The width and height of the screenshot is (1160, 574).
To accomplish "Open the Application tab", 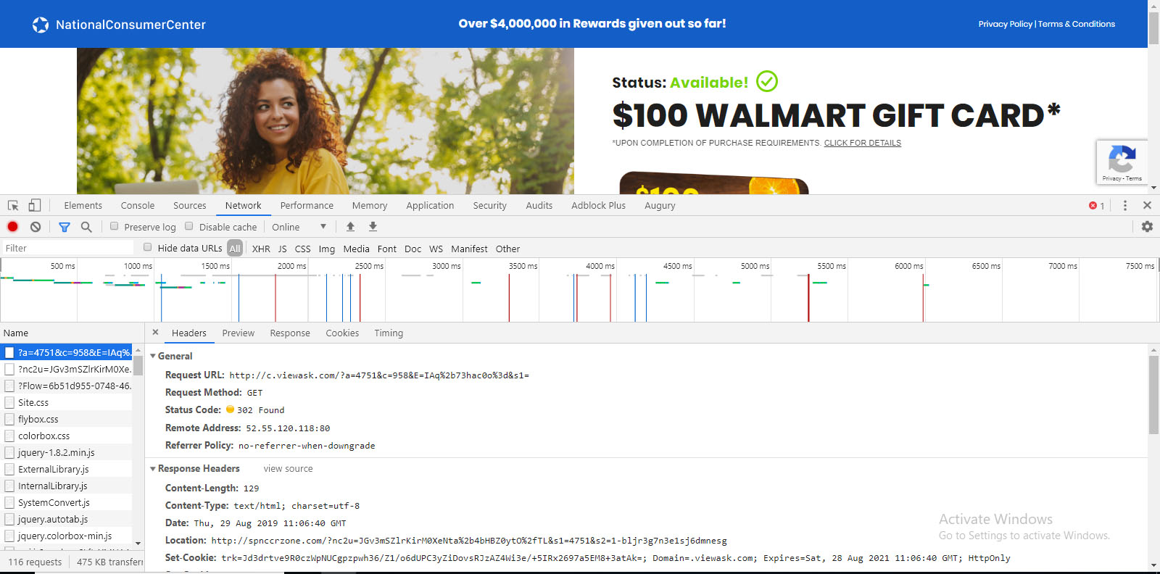I will 430,206.
